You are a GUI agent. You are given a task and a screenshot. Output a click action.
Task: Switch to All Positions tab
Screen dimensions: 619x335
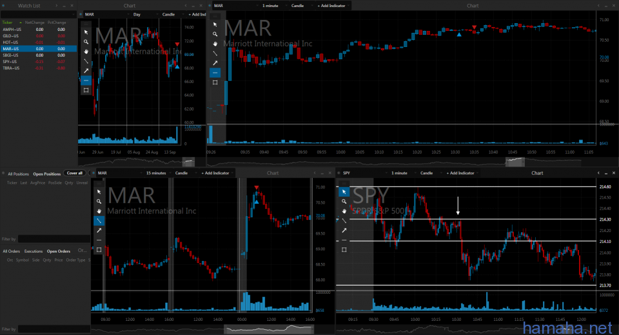[x=18, y=174]
